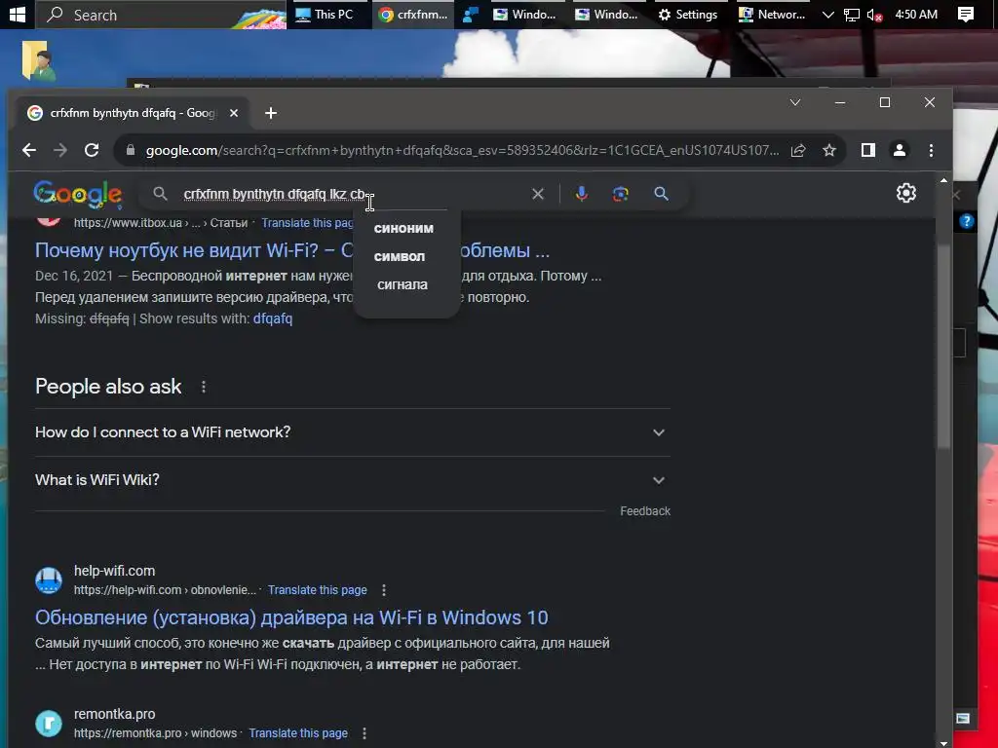Translate the remontka.pro page
This screenshot has height=748, width=998.
298,733
